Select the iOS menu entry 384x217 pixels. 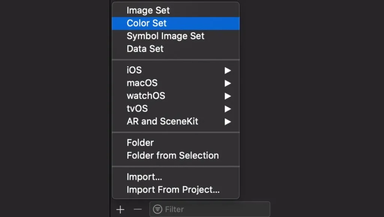pos(134,70)
